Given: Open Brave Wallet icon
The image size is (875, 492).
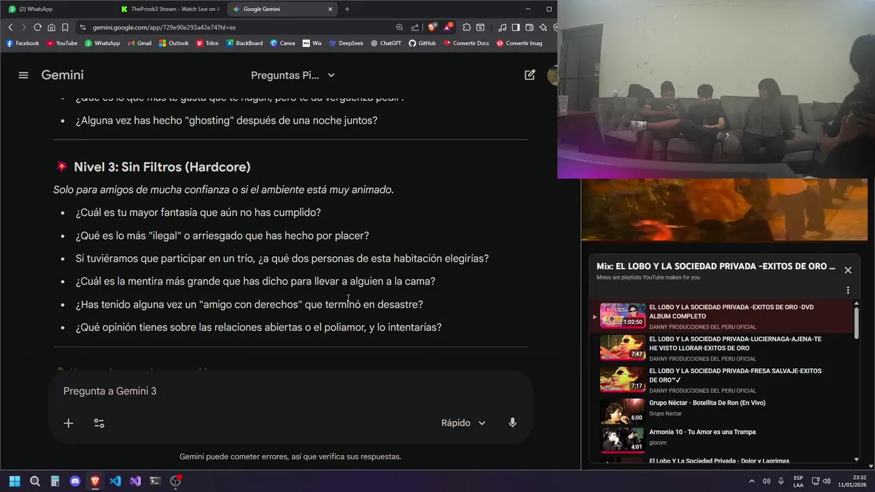Looking at the screenshot, I should point(529,27).
